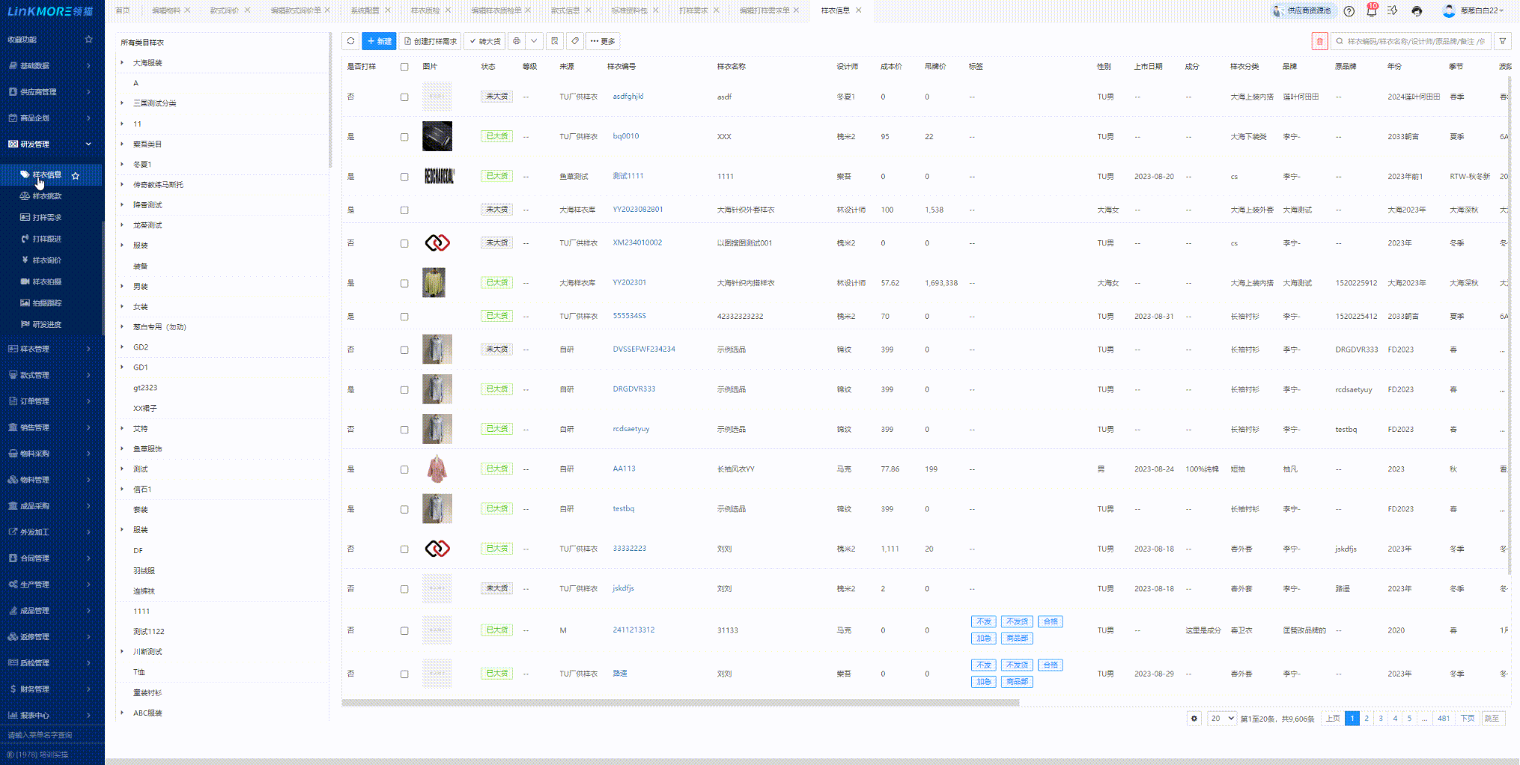Switch to the 打样需求 tab

693,10
